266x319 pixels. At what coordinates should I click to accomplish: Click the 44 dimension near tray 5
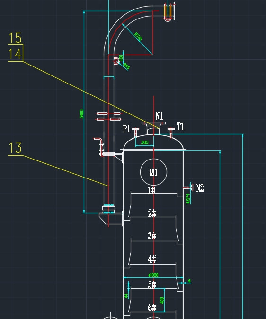point(126,296)
